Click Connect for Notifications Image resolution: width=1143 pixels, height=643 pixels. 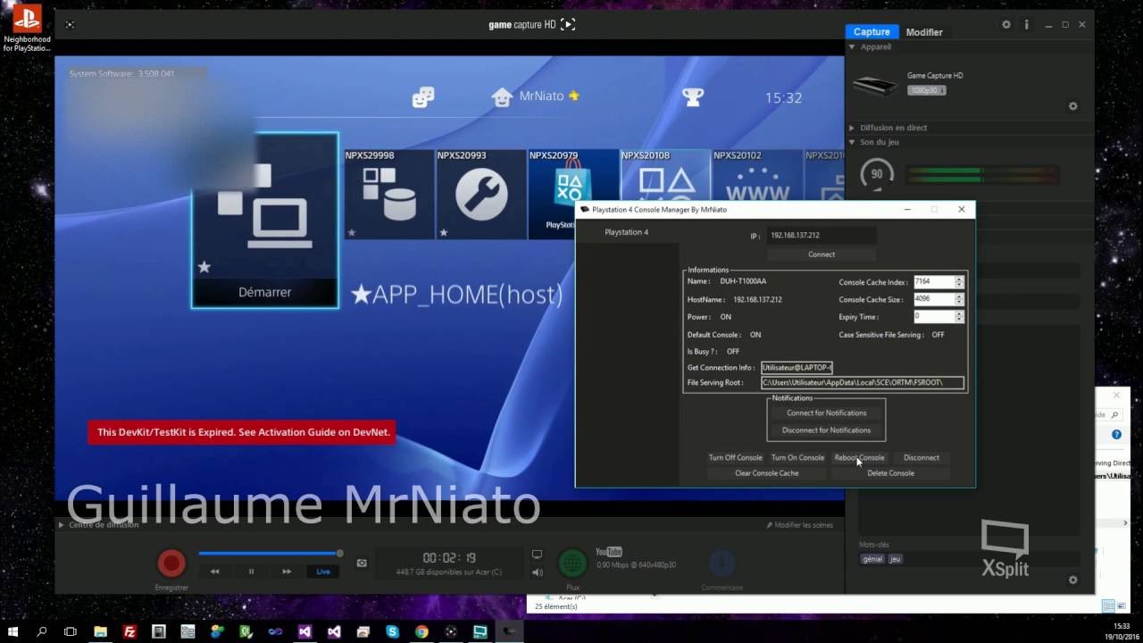pos(827,413)
